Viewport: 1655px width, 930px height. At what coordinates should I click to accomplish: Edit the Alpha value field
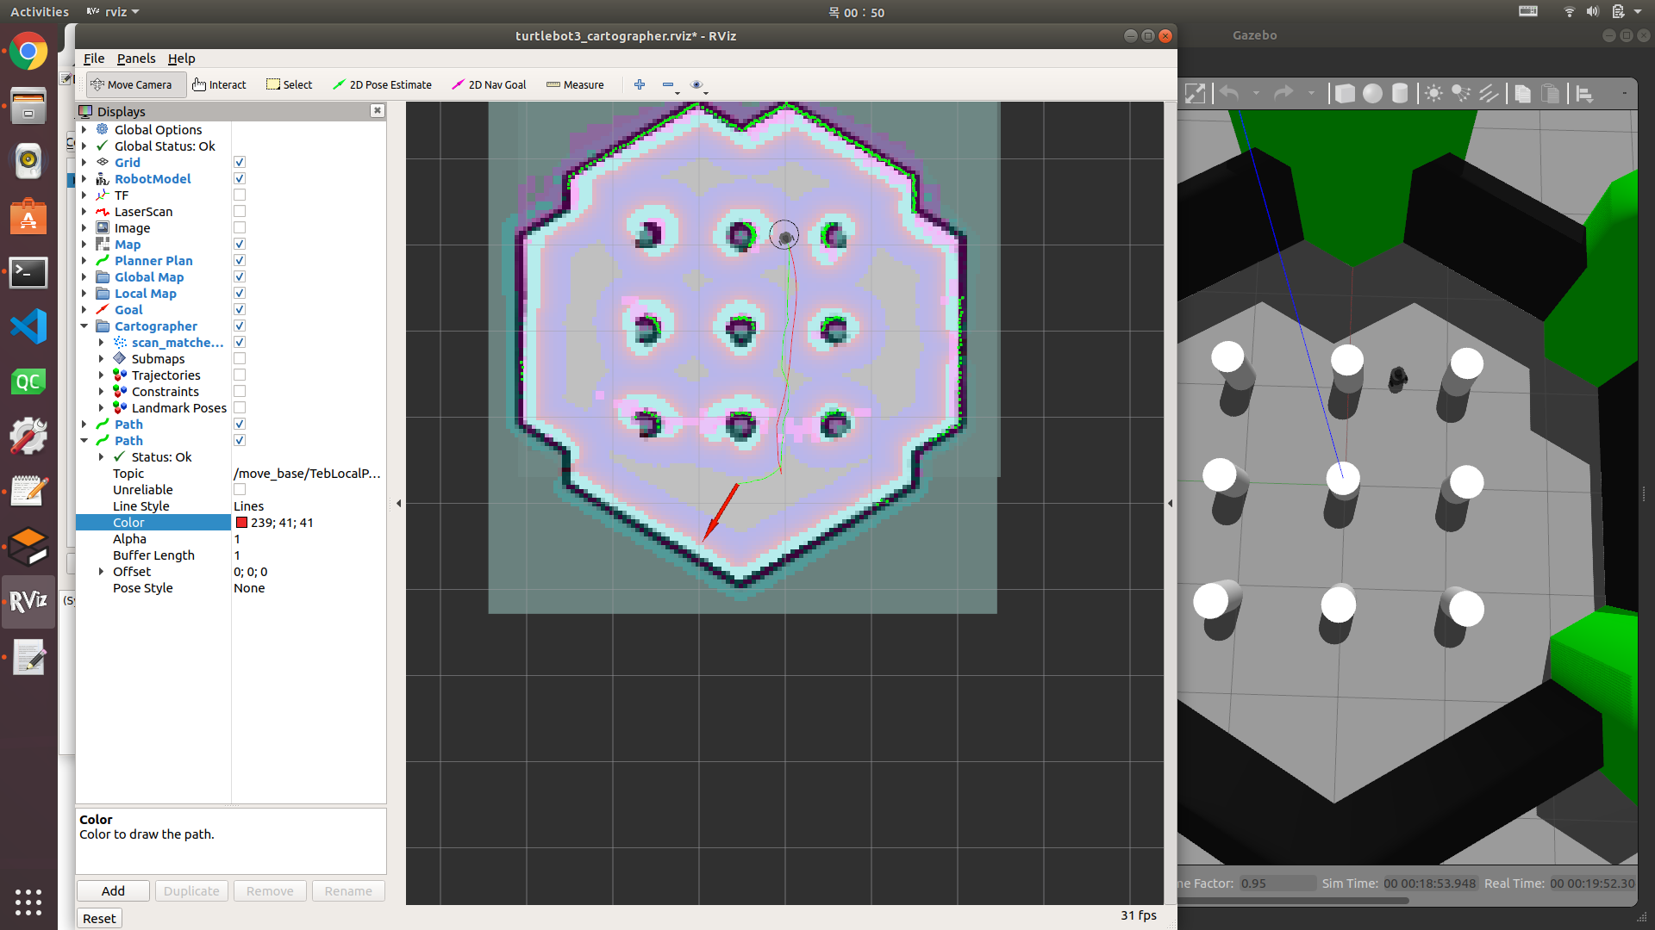coord(309,539)
